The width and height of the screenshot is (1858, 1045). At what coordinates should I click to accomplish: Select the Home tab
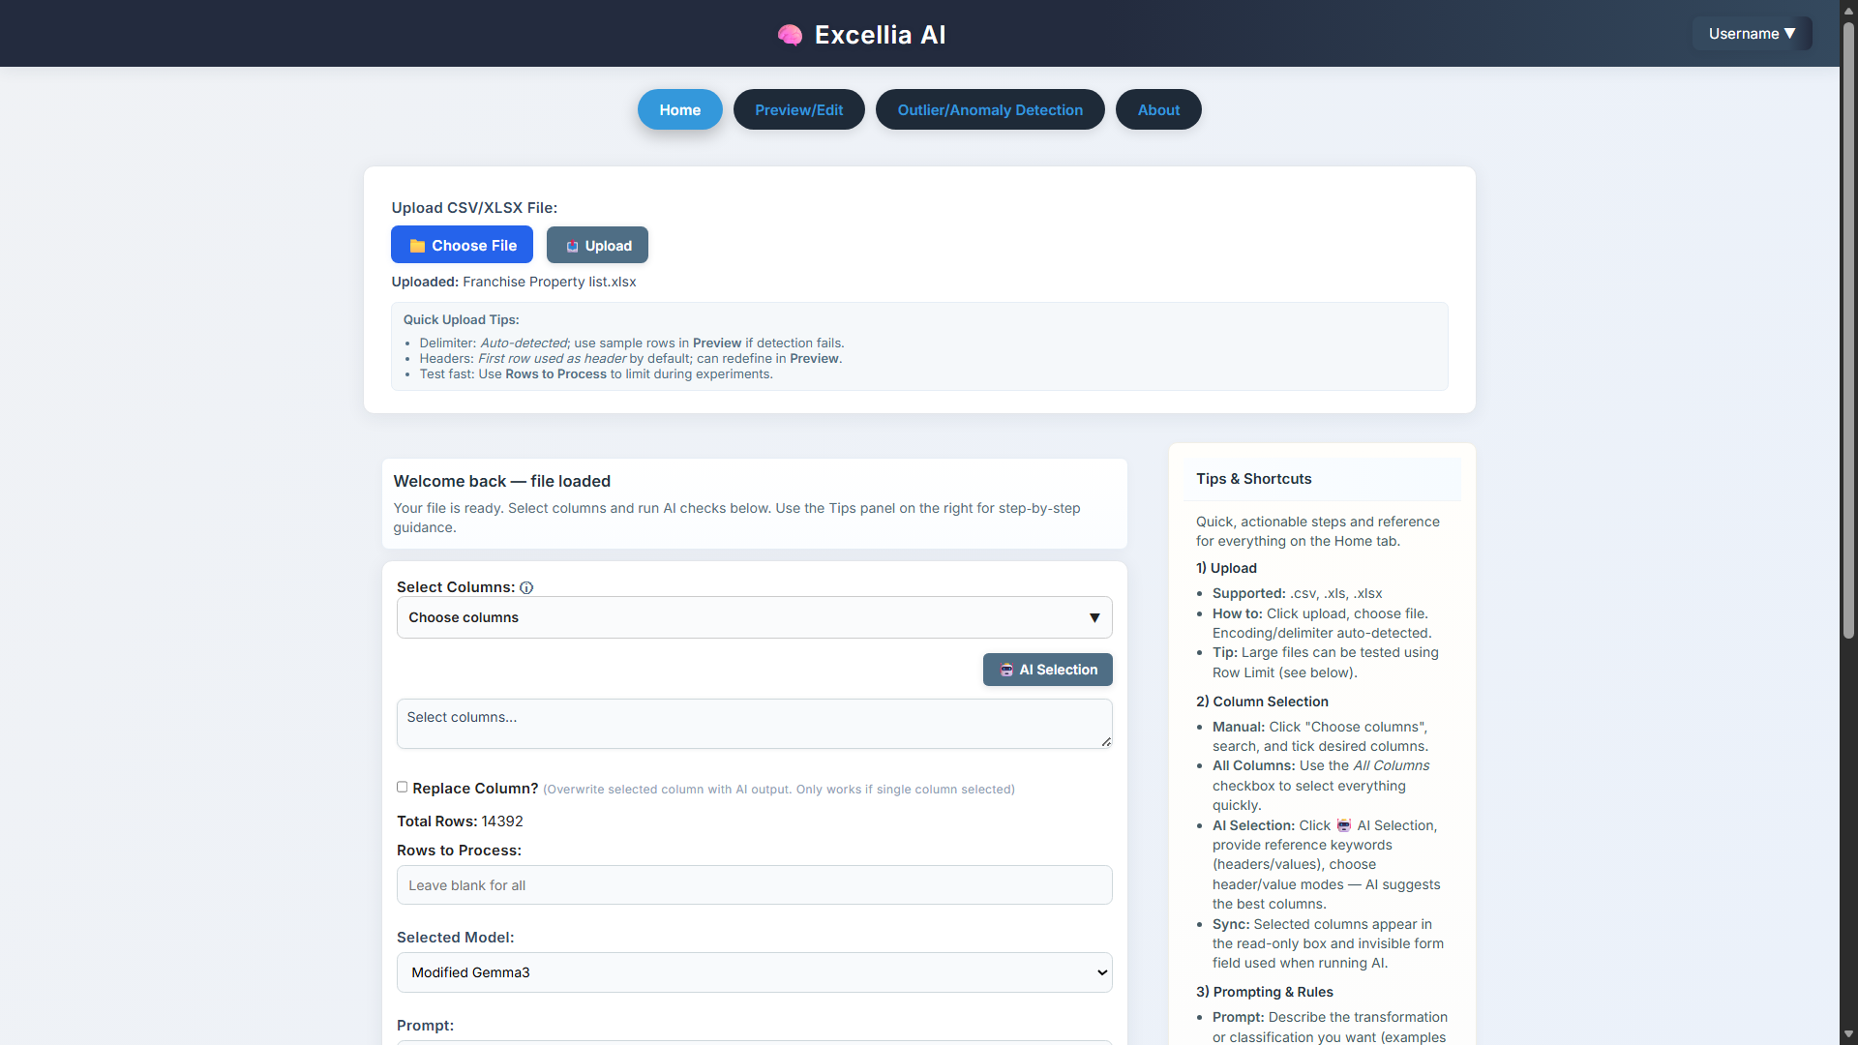(x=679, y=109)
